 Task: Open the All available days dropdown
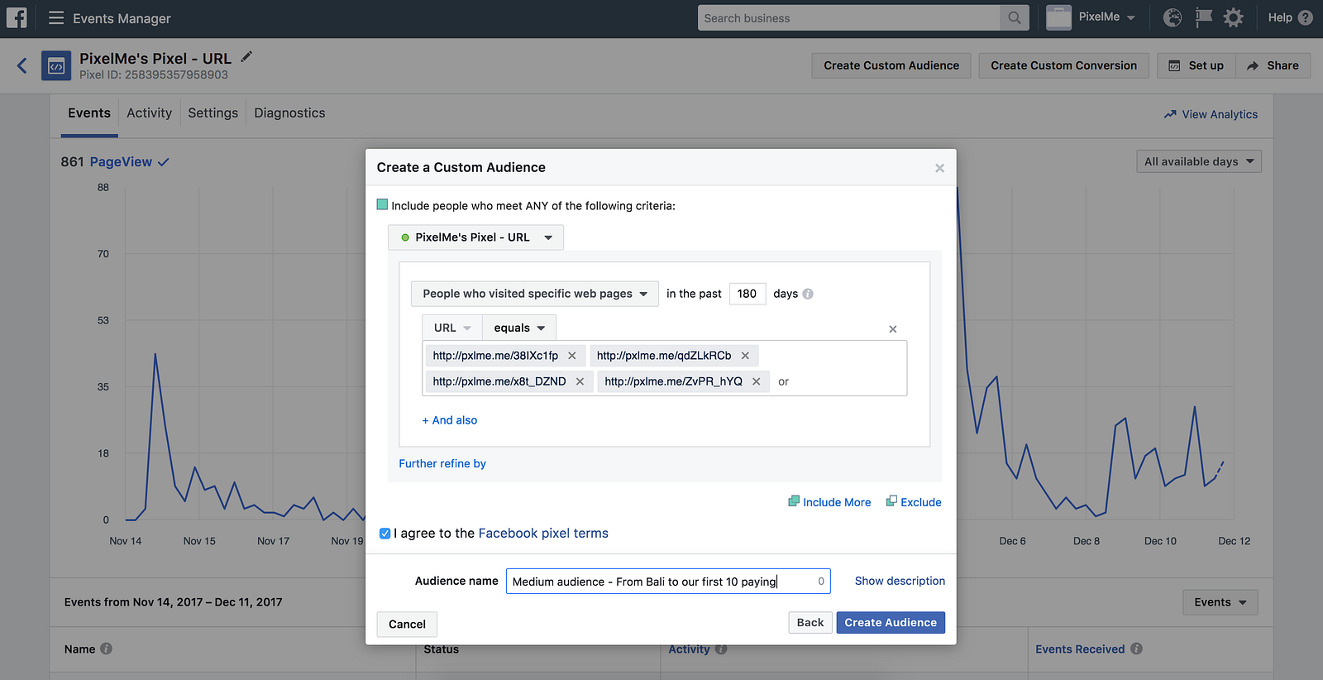[1199, 161]
